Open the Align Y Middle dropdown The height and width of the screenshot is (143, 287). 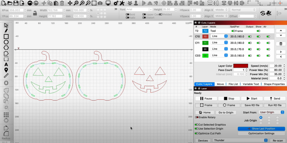tap(221, 16)
